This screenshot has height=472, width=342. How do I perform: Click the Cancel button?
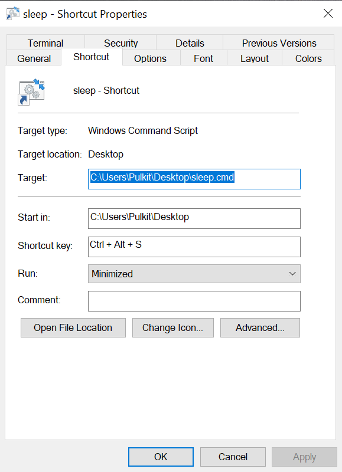click(233, 457)
